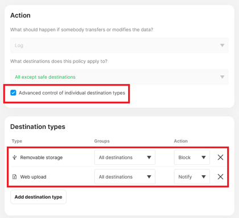Click the Block dropdown arrow icon
Image resolution: width=239 pixels, height=218 pixels.
click(204, 158)
